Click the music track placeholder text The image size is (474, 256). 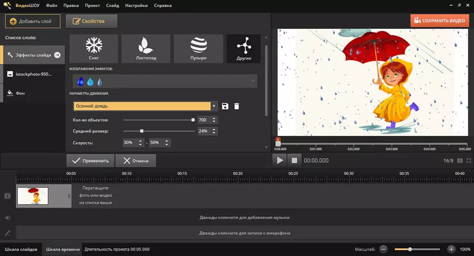click(x=244, y=217)
